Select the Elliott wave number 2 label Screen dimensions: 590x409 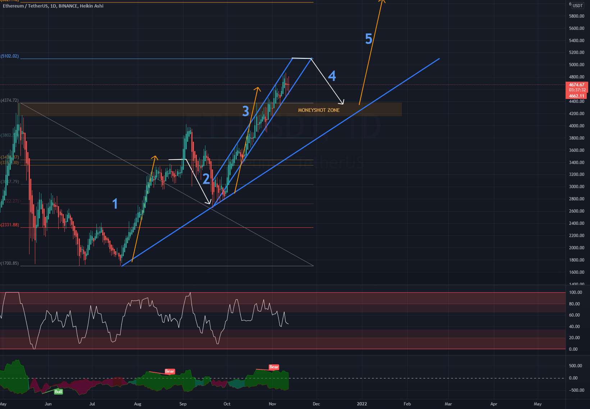(x=206, y=179)
